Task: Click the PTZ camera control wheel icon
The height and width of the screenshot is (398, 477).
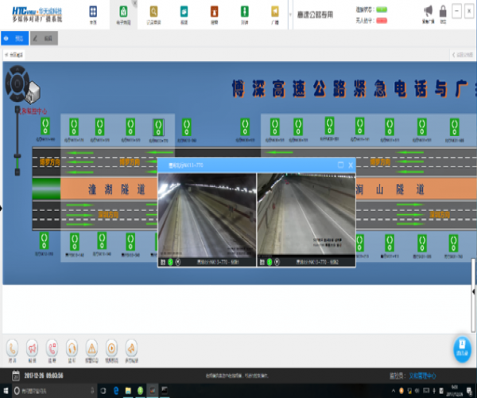Action: click(16, 83)
